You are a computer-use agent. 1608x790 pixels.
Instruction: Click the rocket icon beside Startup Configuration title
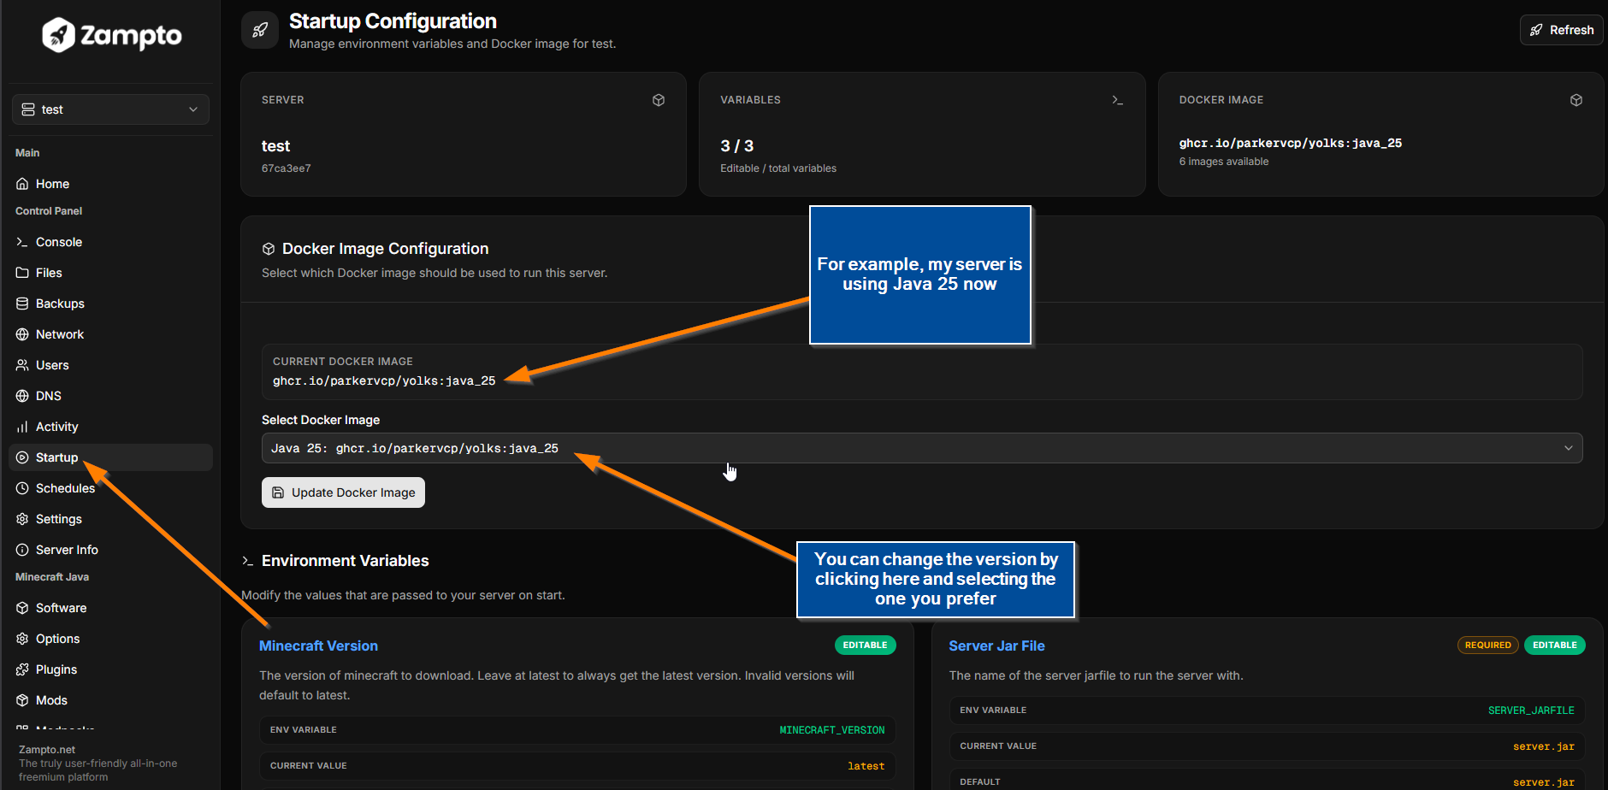(260, 31)
